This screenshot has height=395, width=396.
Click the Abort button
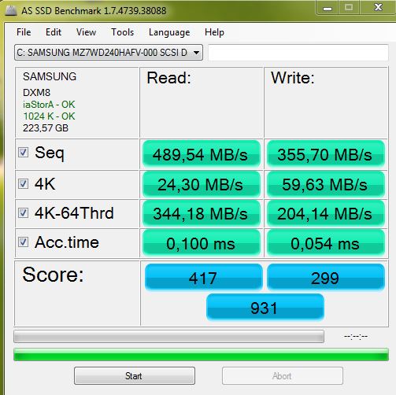(x=283, y=376)
